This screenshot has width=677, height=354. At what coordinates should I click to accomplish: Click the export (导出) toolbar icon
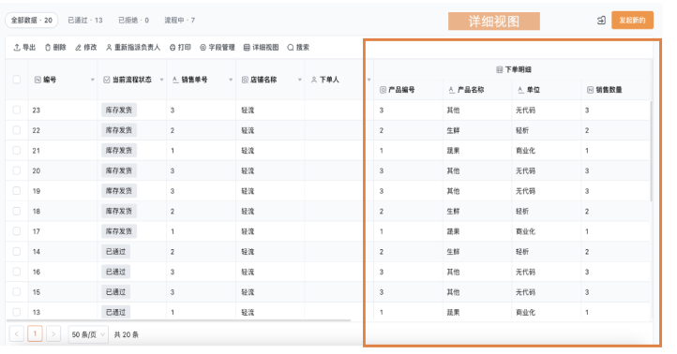17,48
